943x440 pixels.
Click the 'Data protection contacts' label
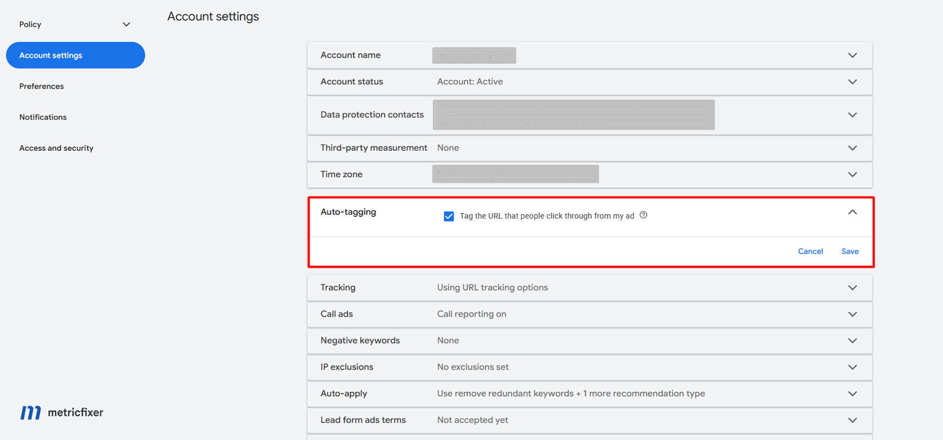tap(372, 115)
